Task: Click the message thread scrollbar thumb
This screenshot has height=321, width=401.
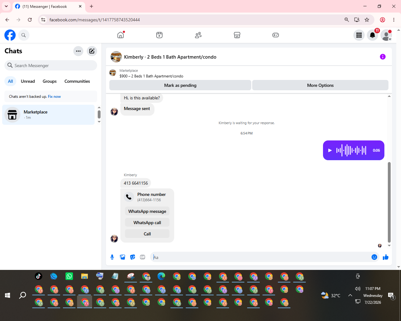Action: point(389,202)
